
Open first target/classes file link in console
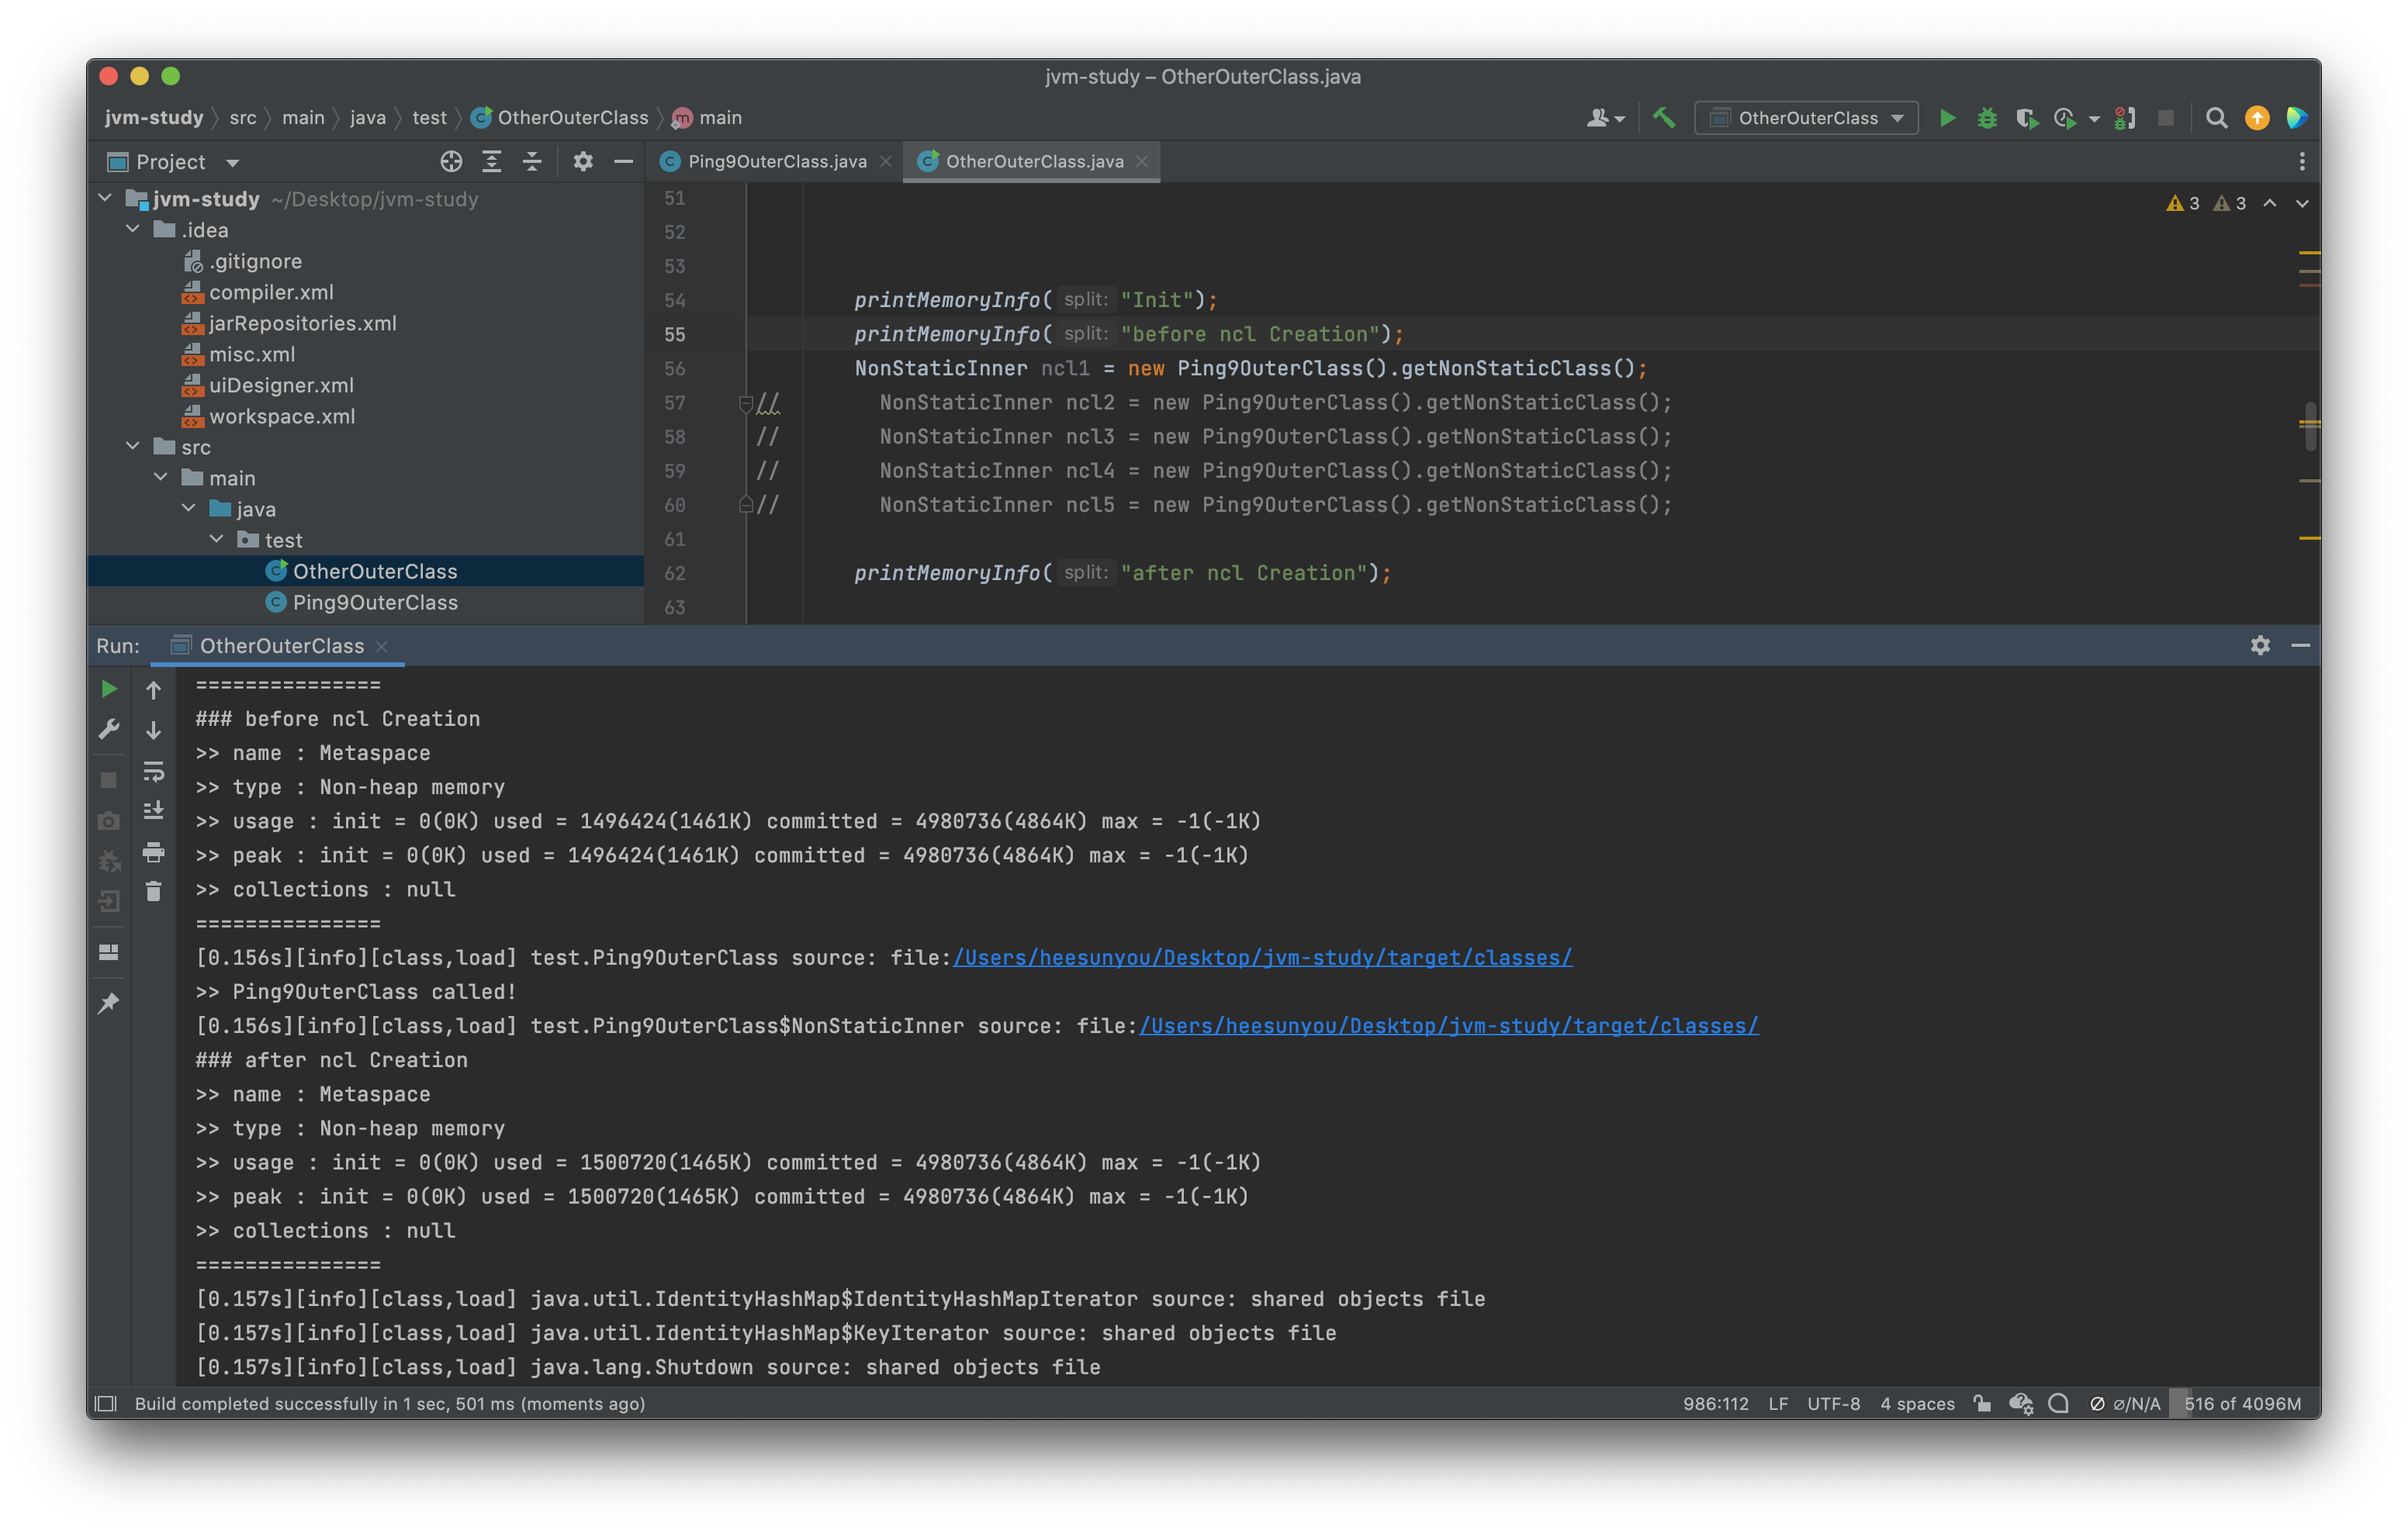coord(1262,958)
